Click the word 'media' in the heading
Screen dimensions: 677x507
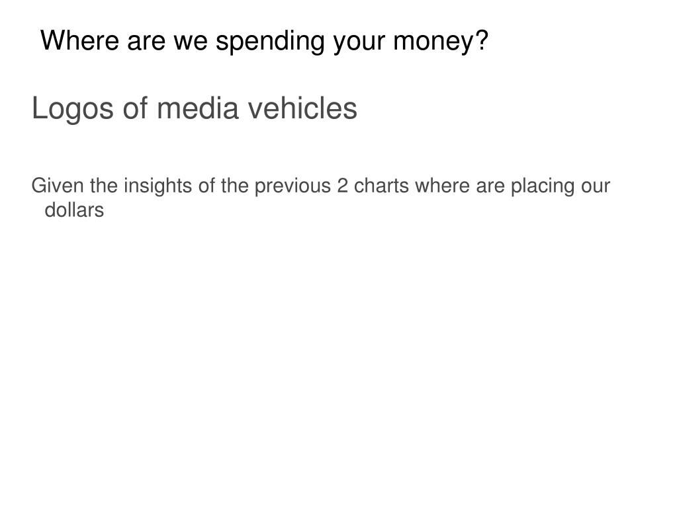198,108
